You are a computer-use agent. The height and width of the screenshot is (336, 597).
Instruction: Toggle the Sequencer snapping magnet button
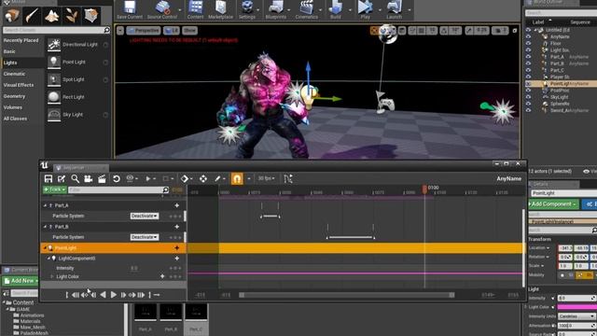point(237,178)
